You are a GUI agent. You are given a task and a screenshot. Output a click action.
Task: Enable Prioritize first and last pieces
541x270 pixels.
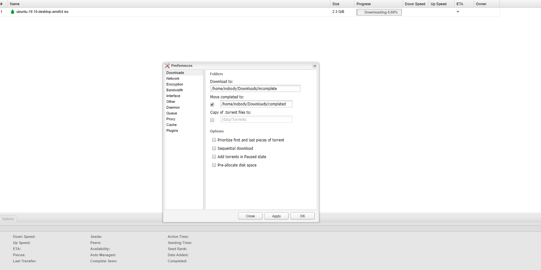pos(214,140)
